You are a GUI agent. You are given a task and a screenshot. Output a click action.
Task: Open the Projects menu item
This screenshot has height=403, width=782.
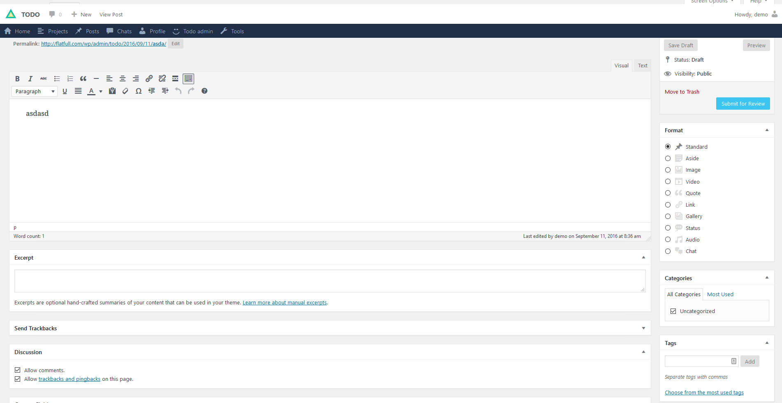click(x=53, y=31)
